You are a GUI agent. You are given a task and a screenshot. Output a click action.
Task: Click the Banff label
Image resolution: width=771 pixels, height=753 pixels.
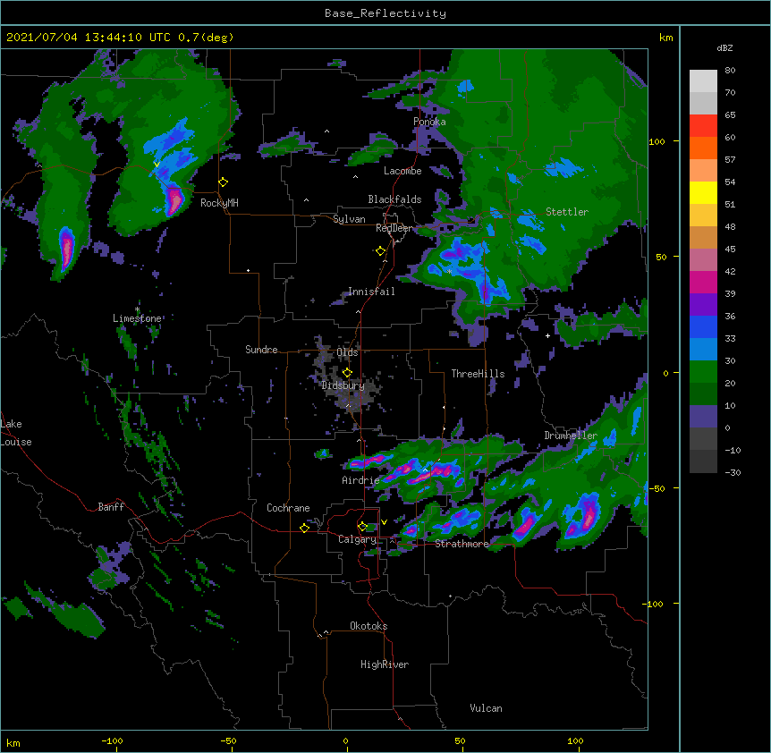pos(111,507)
